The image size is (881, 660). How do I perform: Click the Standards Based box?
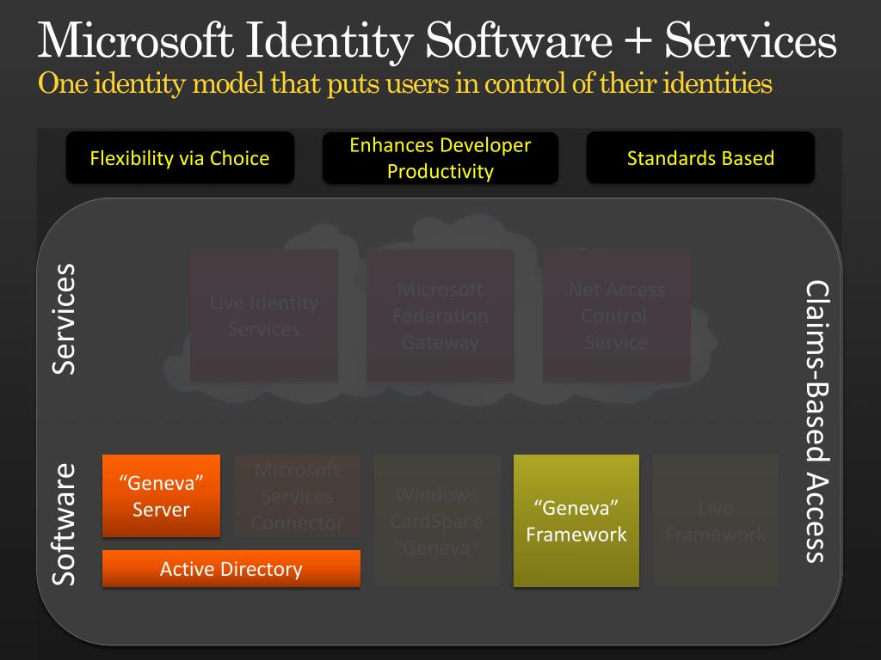[700, 158]
